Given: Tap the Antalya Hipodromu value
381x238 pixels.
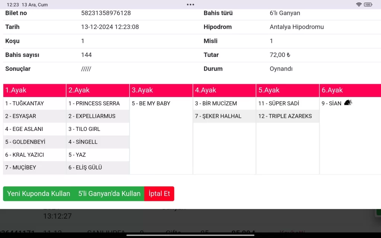Looking at the screenshot, I should (x=297, y=27).
